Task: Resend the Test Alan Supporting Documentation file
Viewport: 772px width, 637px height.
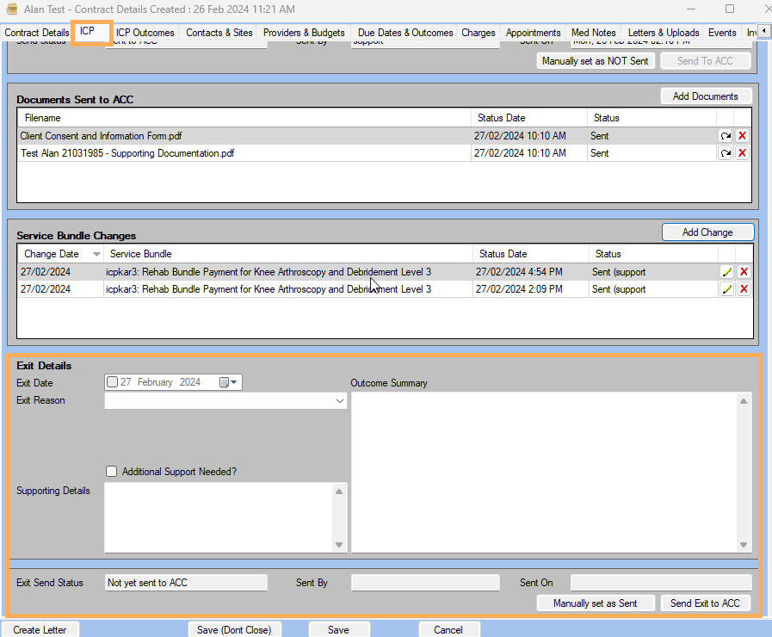Action: click(x=726, y=152)
